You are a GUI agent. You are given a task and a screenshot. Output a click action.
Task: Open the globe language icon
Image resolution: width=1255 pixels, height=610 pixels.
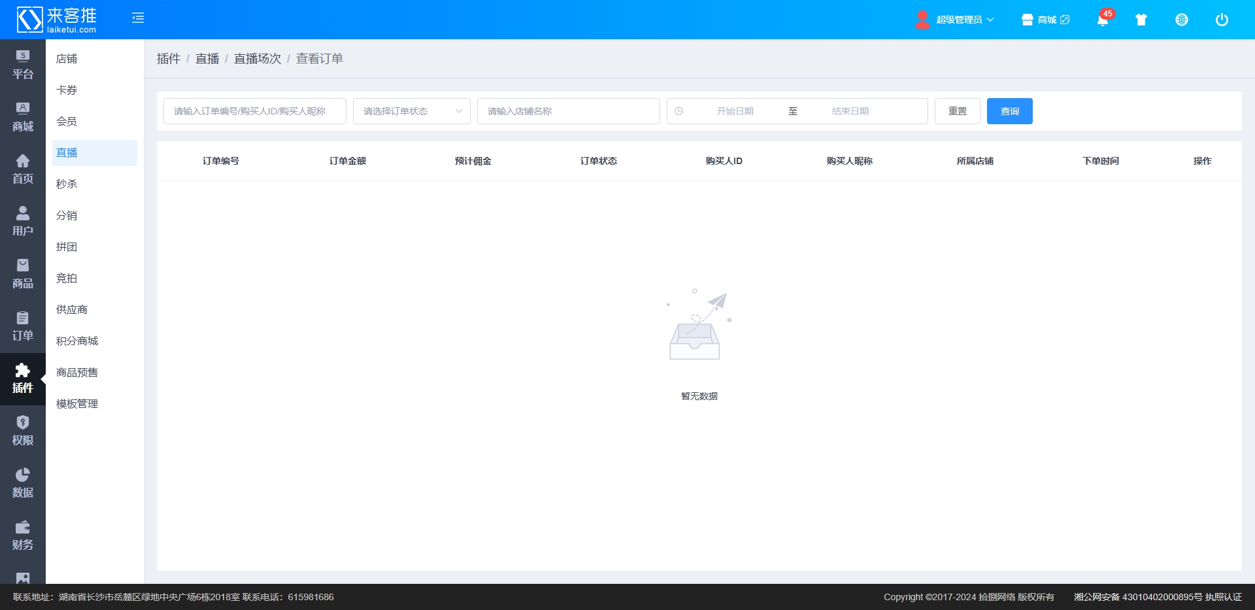1181,20
